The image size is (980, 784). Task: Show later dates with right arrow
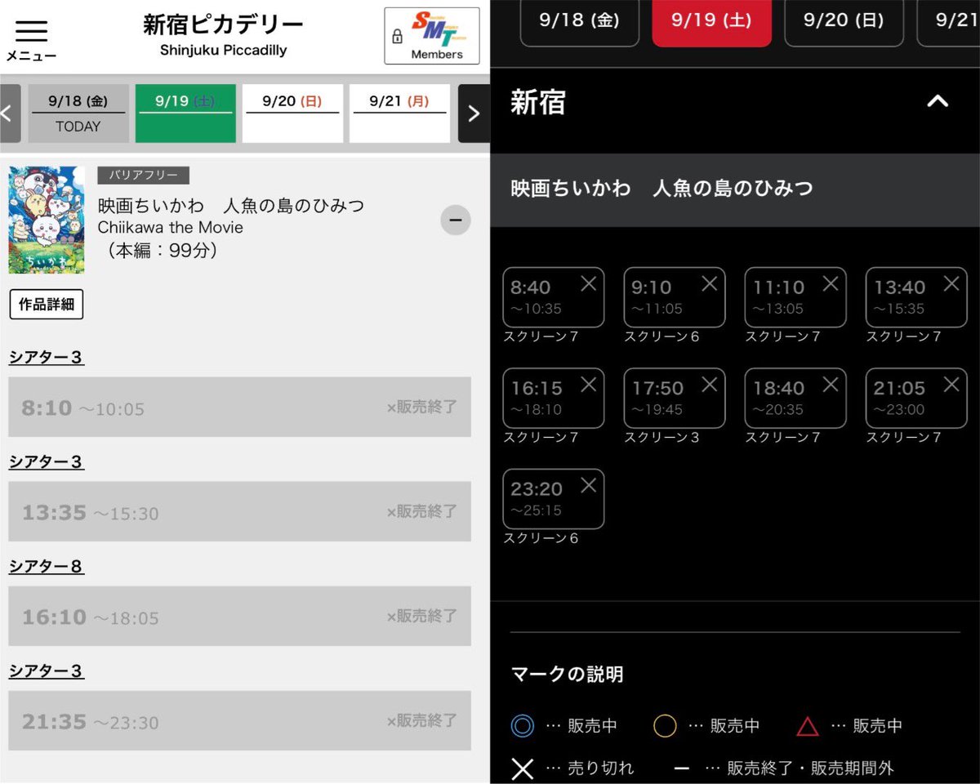[x=474, y=114]
